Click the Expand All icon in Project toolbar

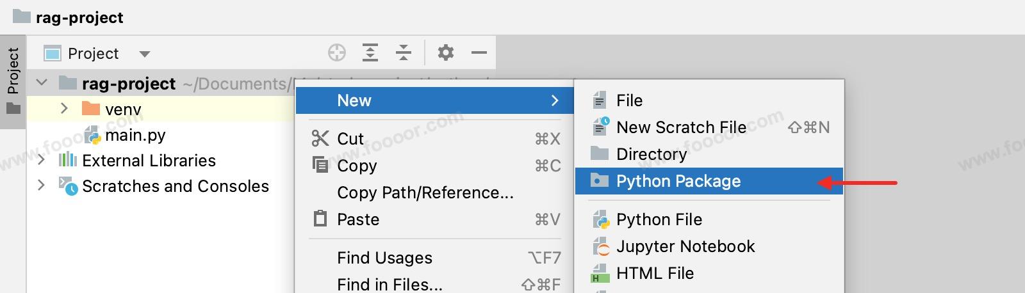tap(370, 52)
